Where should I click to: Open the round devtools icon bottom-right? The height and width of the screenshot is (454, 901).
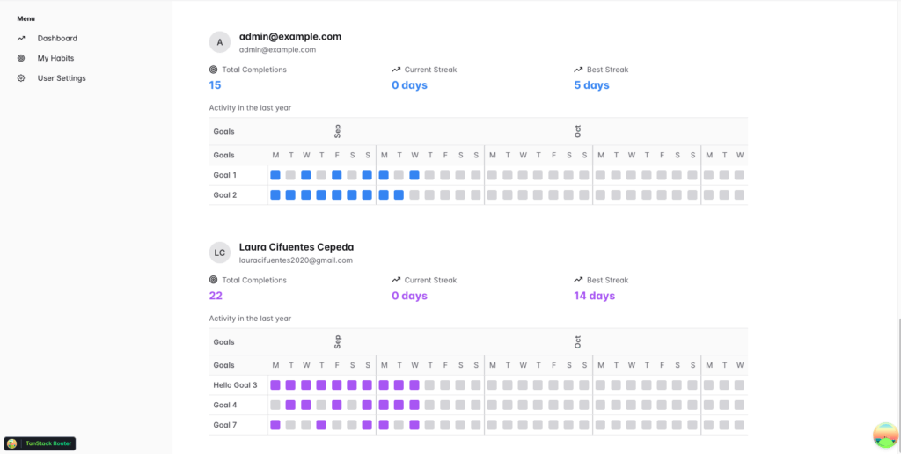884,435
